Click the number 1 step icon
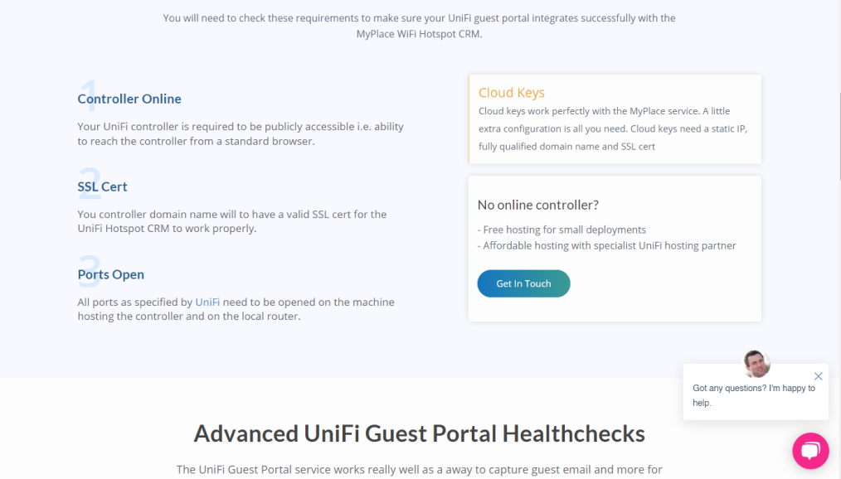Viewport: 841px width, 479px height. coord(89,96)
